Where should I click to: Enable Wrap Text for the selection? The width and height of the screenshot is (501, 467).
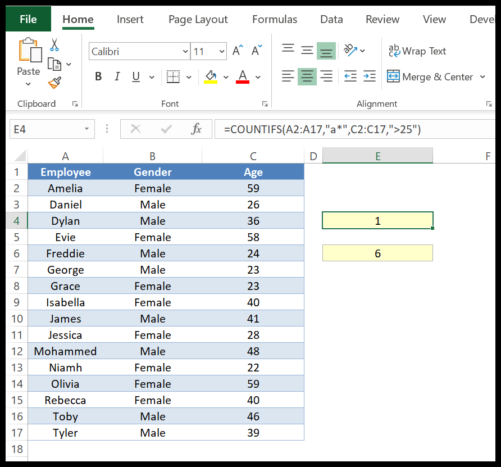coord(417,51)
